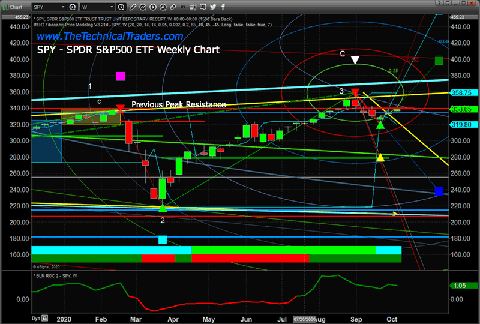Image resolution: width=480 pixels, height=324 pixels.
Task: Open the studies chart-line icon
Action: (143, 7)
